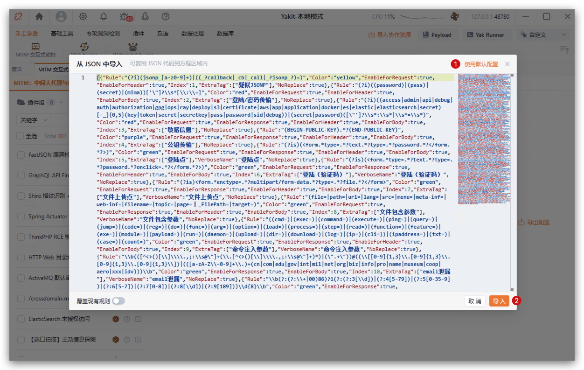Image resolution: width=584 pixels, height=370 pixels.
Task: Expand the 自定义 dropdown
Action: [543, 35]
